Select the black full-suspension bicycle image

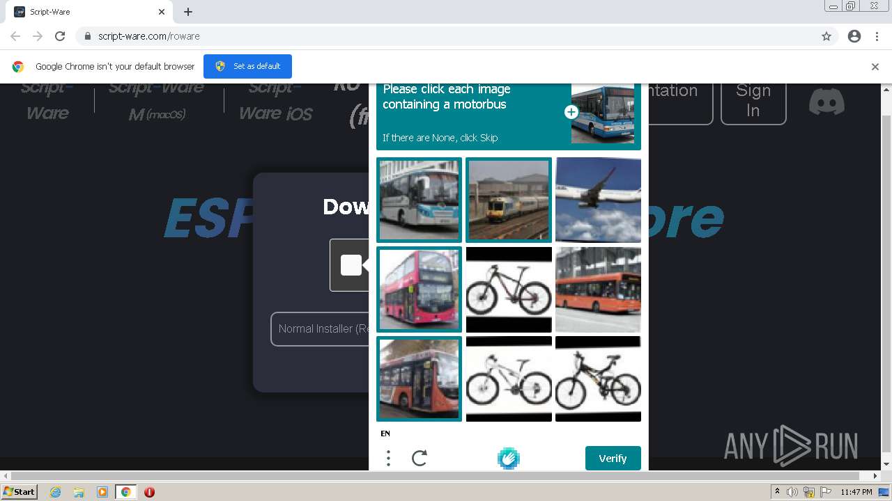pos(598,379)
